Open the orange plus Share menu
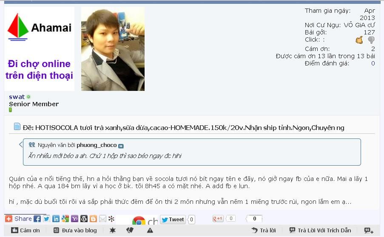The height and width of the screenshot is (237, 384). pos(9,219)
